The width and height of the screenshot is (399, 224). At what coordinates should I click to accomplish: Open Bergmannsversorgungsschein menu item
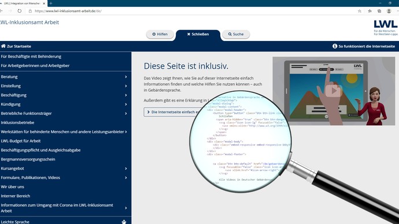tap(28, 159)
